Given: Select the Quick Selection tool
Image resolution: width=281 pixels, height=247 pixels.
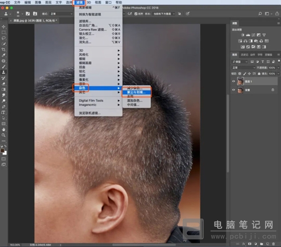Looking at the screenshot, I should coord(3,44).
